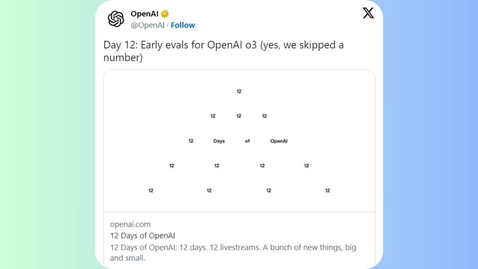Viewport: 478px width, 269px height.
Task: Click the gold verified badge beside OpenAI
Action: pyautogui.click(x=165, y=14)
